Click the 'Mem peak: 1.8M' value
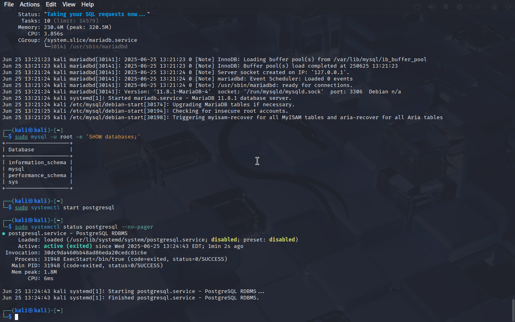515x322 pixels. pos(34,272)
